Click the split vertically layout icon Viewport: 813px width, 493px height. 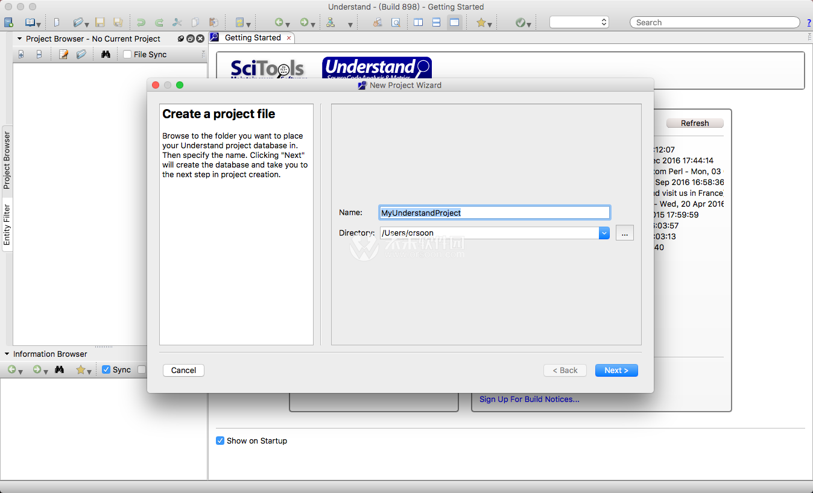(x=419, y=22)
